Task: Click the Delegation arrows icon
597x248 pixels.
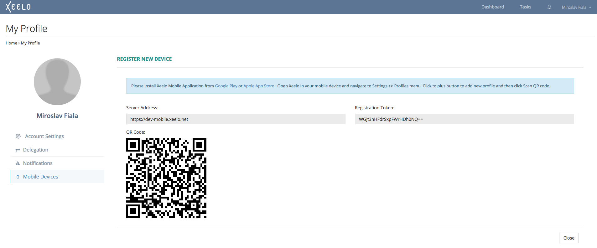Action: tap(18, 150)
